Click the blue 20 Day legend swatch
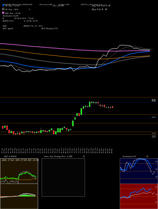 [3, 5]
